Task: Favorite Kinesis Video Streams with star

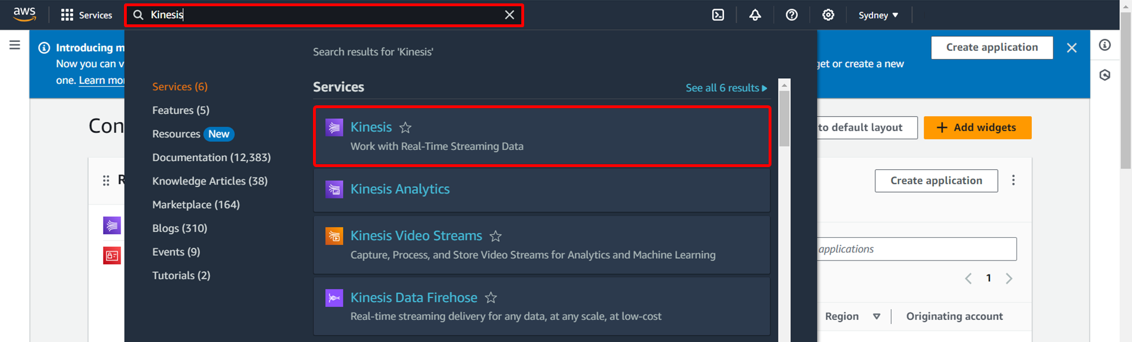Action: pos(496,236)
